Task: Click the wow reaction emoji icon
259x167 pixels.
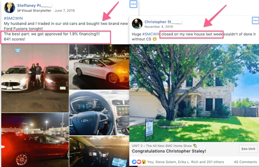Action: click(x=144, y=162)
